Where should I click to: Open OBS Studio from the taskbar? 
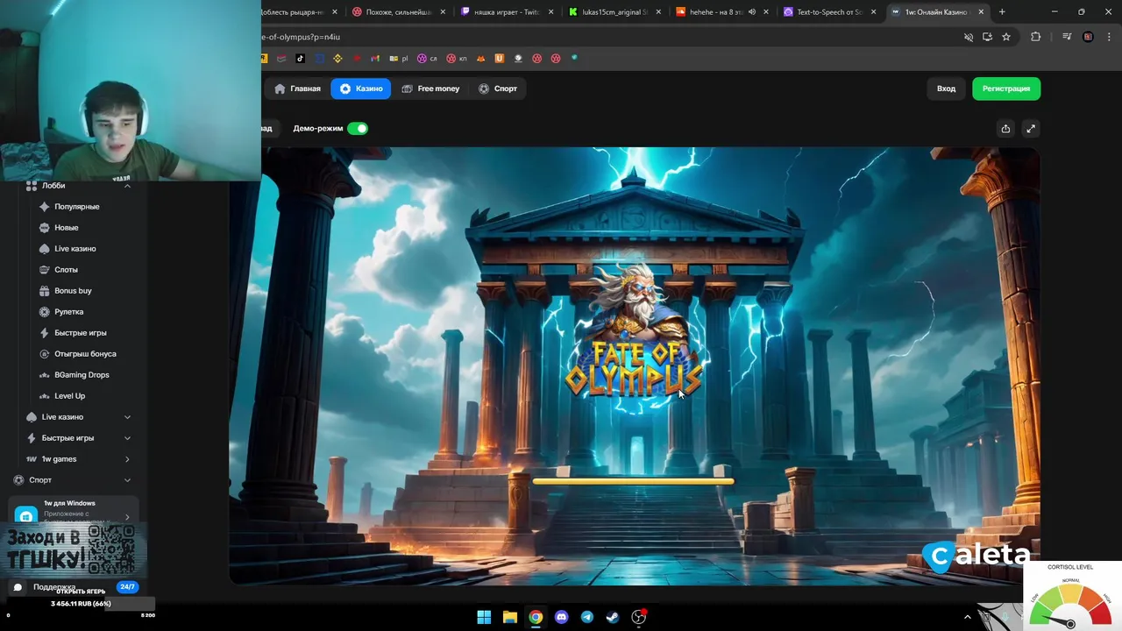pyautogui.click(x=639, y=617)
